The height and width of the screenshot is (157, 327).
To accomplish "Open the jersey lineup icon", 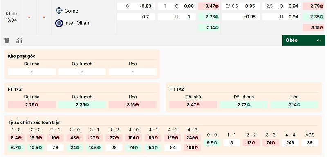I will pos(7,40).
